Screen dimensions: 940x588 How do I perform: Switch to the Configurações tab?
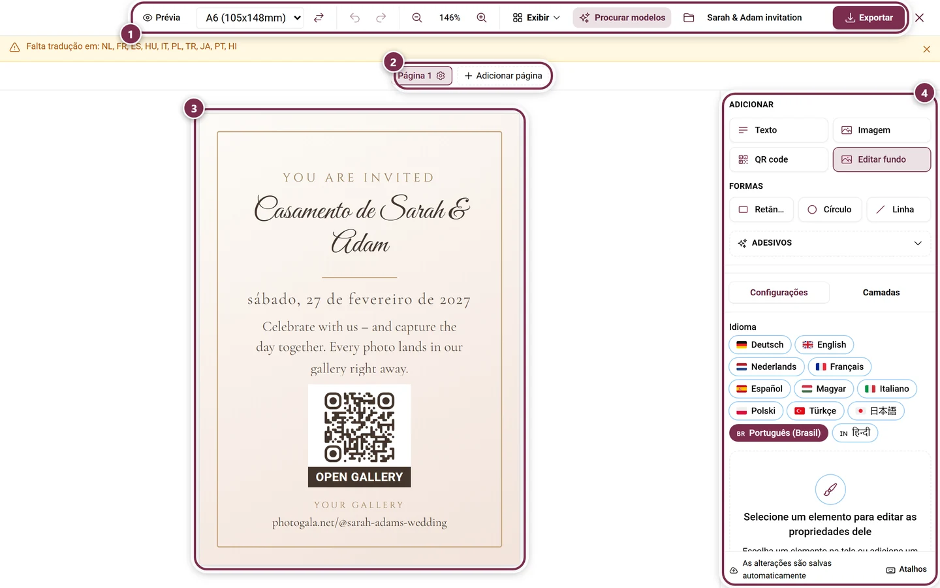tap(779, 293)
